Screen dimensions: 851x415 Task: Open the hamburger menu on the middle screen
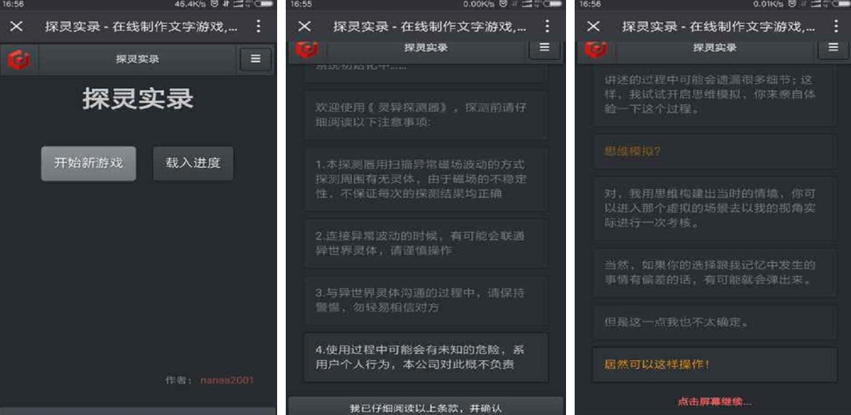[544, 48]
